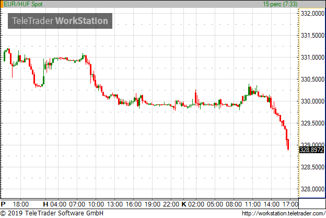Select the 328,5000 price axis label

tap(312, 167)
